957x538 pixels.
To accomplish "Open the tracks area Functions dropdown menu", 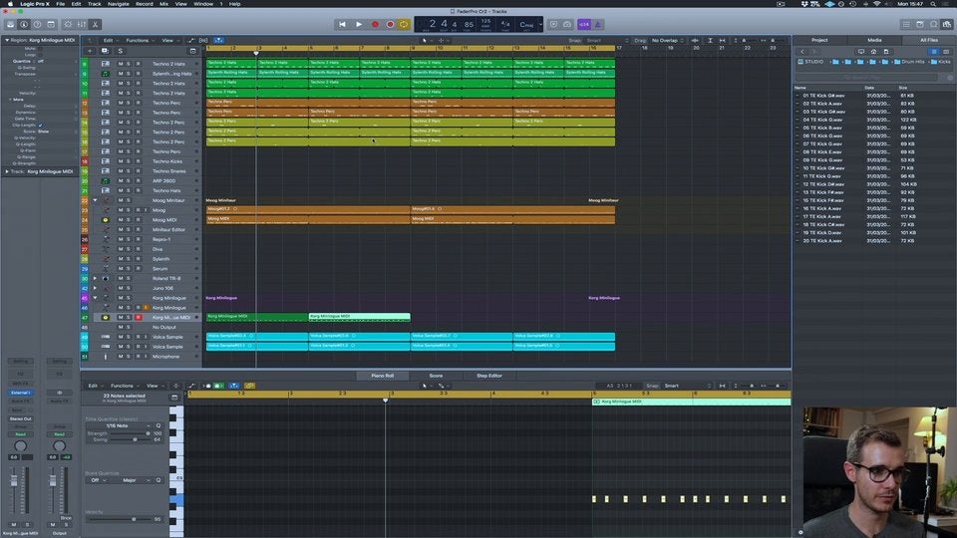I will point(139,40).
